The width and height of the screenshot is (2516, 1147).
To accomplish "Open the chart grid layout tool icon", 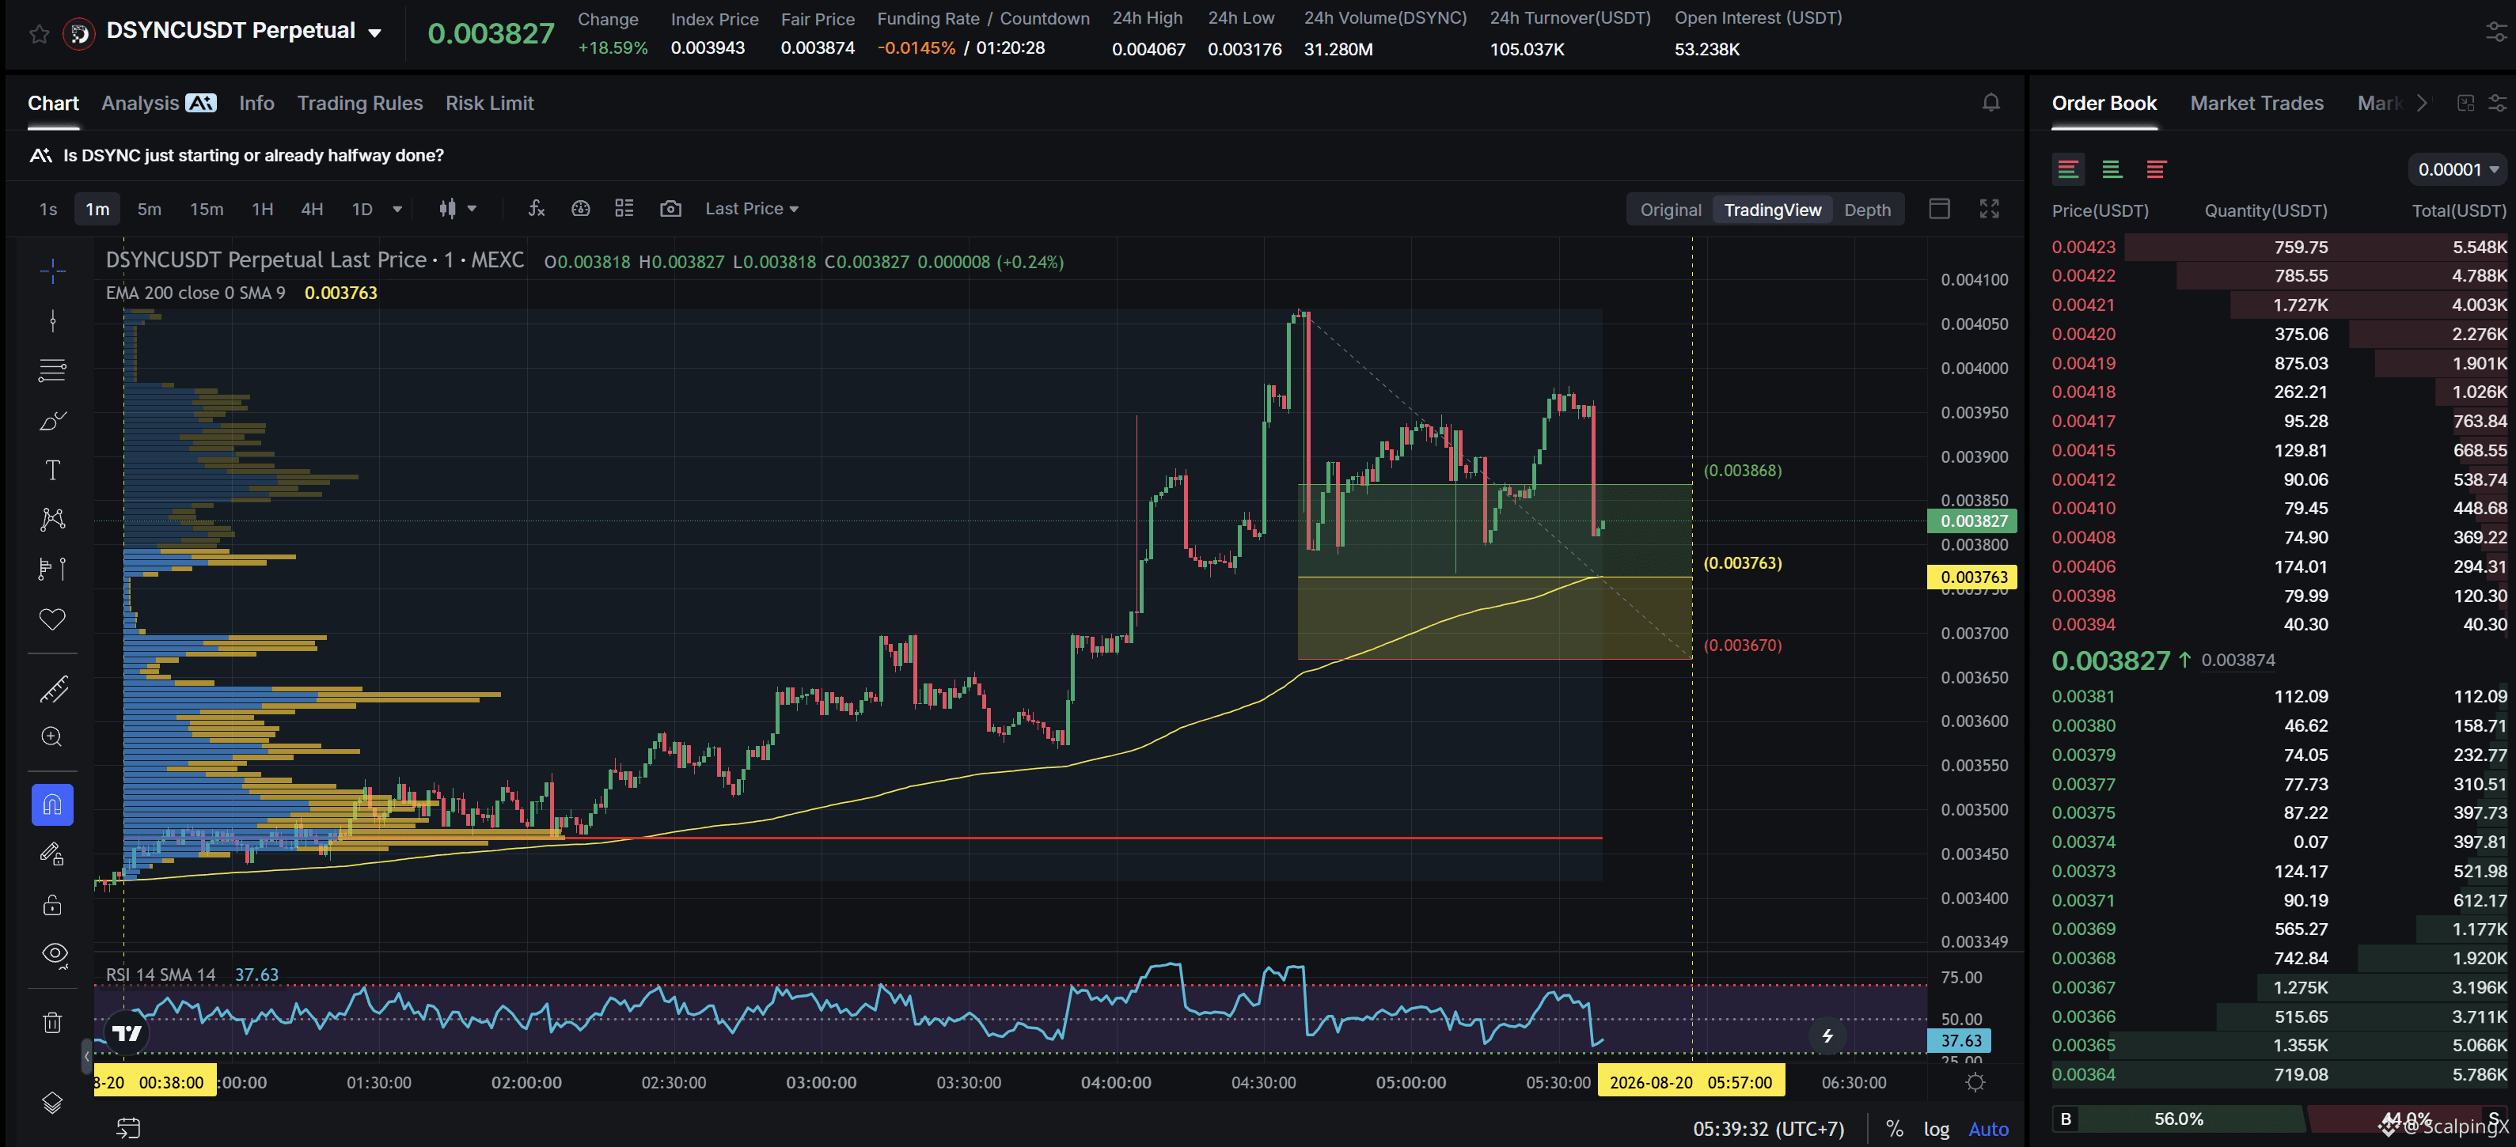I will pos(624,208).
